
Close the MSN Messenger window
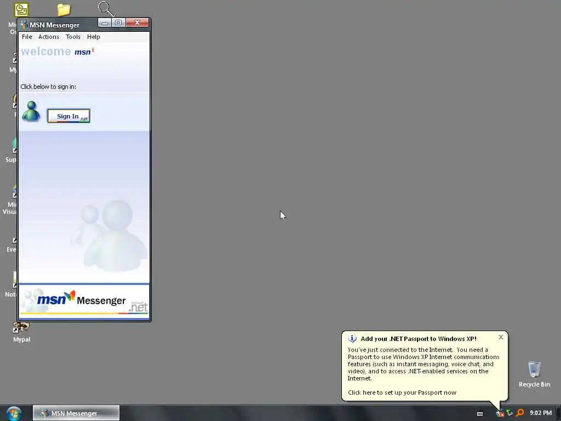[137, 23]
